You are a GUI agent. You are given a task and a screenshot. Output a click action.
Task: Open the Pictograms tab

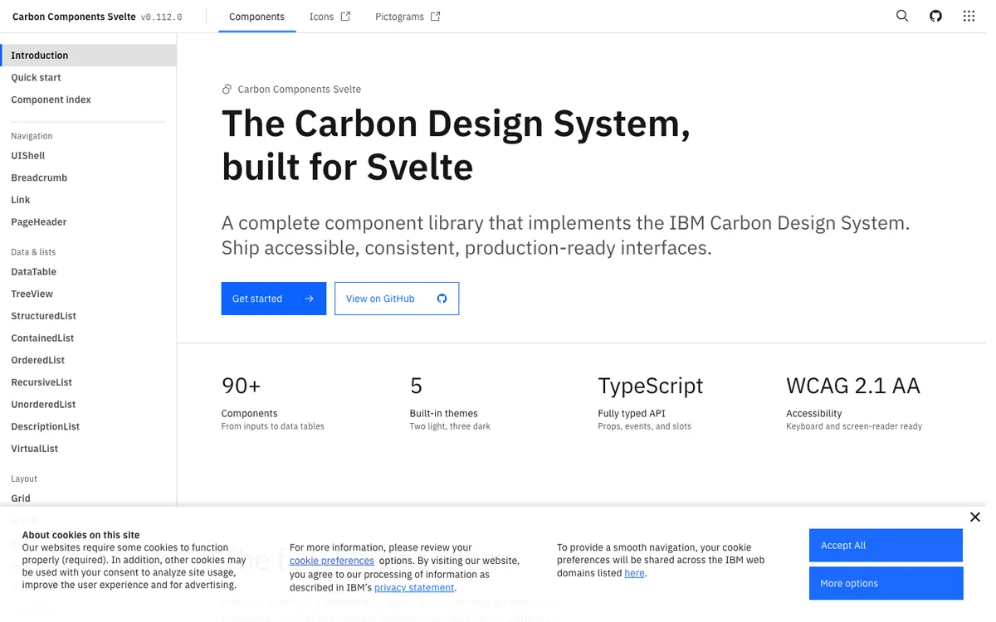408,17
